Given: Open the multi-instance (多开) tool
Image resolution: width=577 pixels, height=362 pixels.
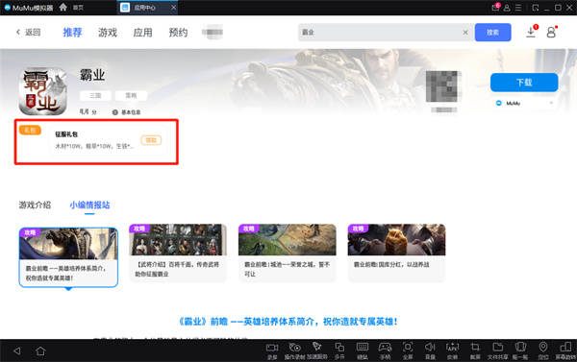Looking at the screenshot, I should click(x=339, y=350).
